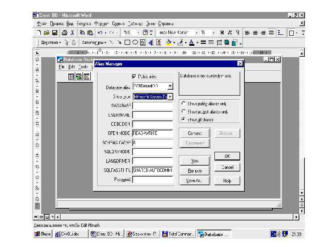Click the Password input field
Viewport: 330px width, 247px height.
point(153,180)
